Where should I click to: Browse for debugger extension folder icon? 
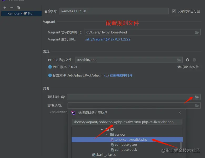(x=197, y=97)
